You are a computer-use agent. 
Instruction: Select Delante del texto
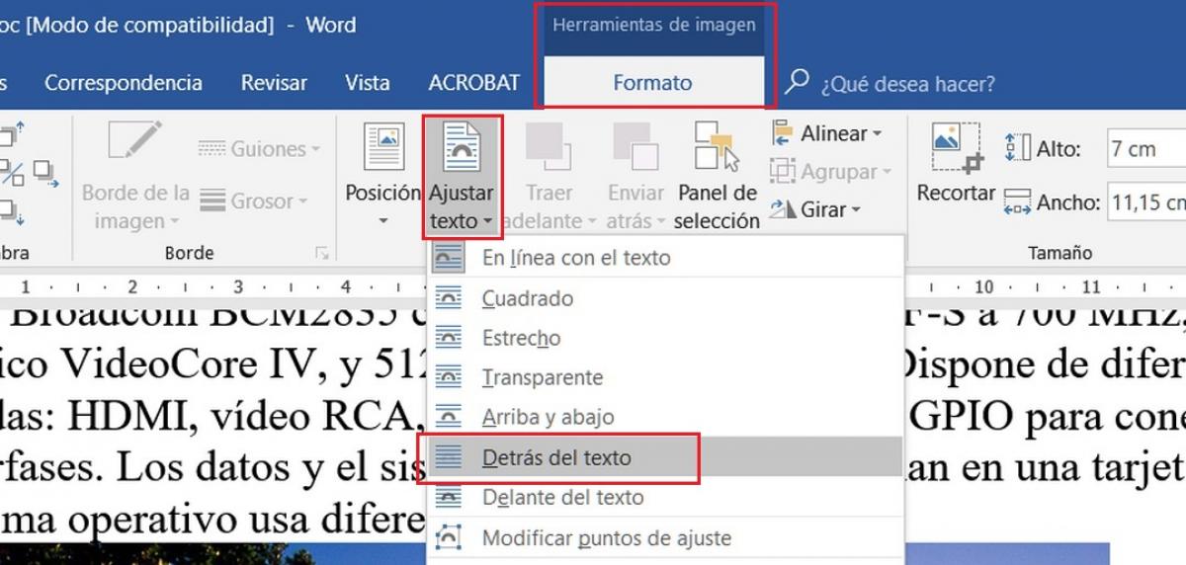click(667, 497)
